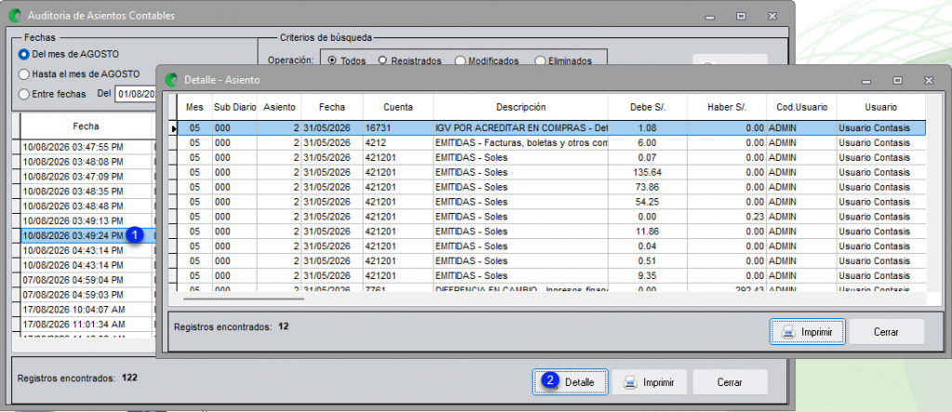Click the Debe value '54.25'
Image resolution: width=952 pixels, height=412 pixels.
648,202
